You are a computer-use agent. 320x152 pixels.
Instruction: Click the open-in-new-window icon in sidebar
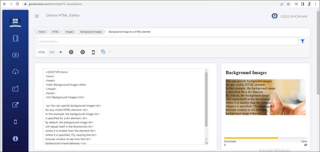pyautogui.click(x=16, y=105)
